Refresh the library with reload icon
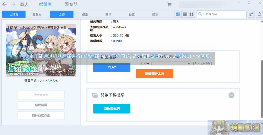The height and width of the screenshot is (135, 263). (x=259, y=14)
